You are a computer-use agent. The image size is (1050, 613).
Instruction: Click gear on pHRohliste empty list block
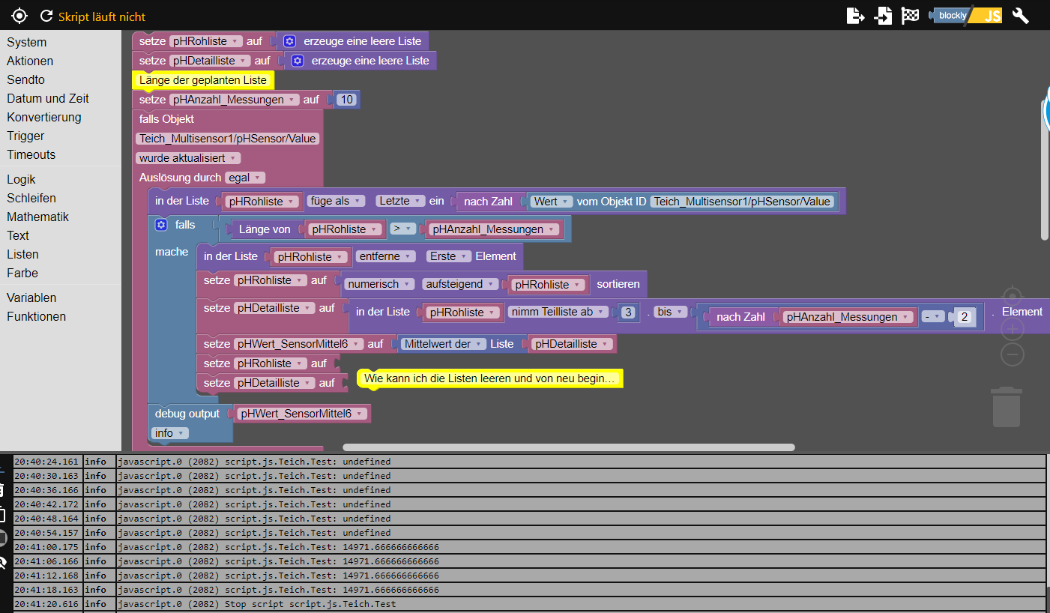pos(289,41)
